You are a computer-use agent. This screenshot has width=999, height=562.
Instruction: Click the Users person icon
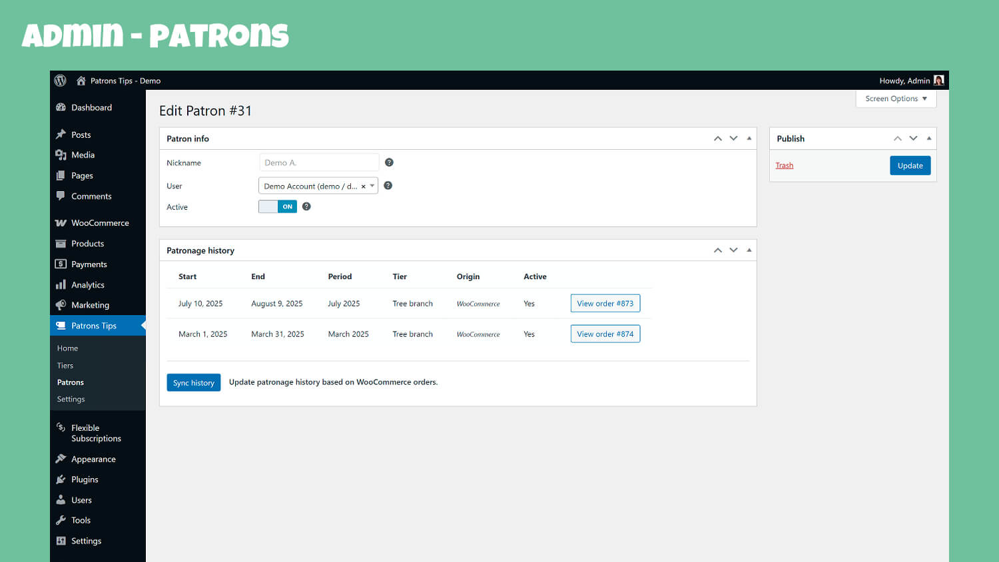click(x=61, y=500)
